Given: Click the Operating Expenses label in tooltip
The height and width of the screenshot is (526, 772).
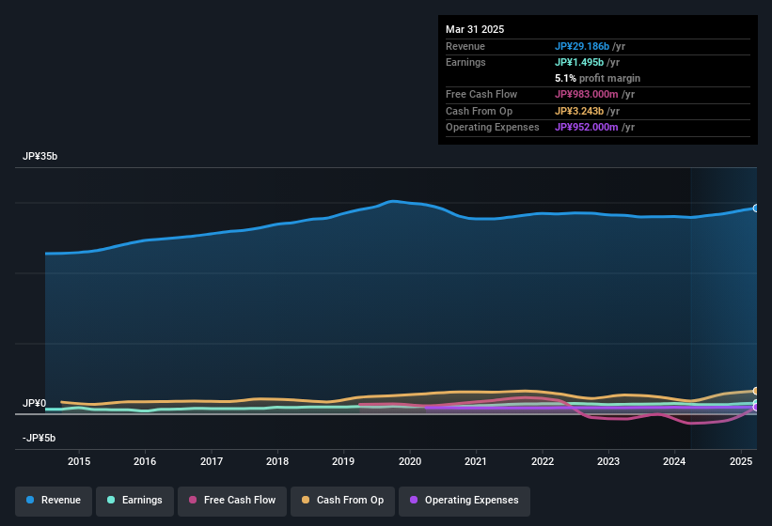Looking at the screenshot, I should pyautogui.click(x=493, y=128).
